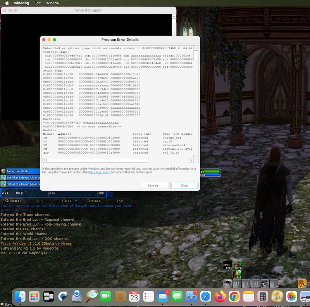Screen dimensions: 310x307
Task: Click the horizontal scrollbar thumb in error details
Action: point(98,160)
